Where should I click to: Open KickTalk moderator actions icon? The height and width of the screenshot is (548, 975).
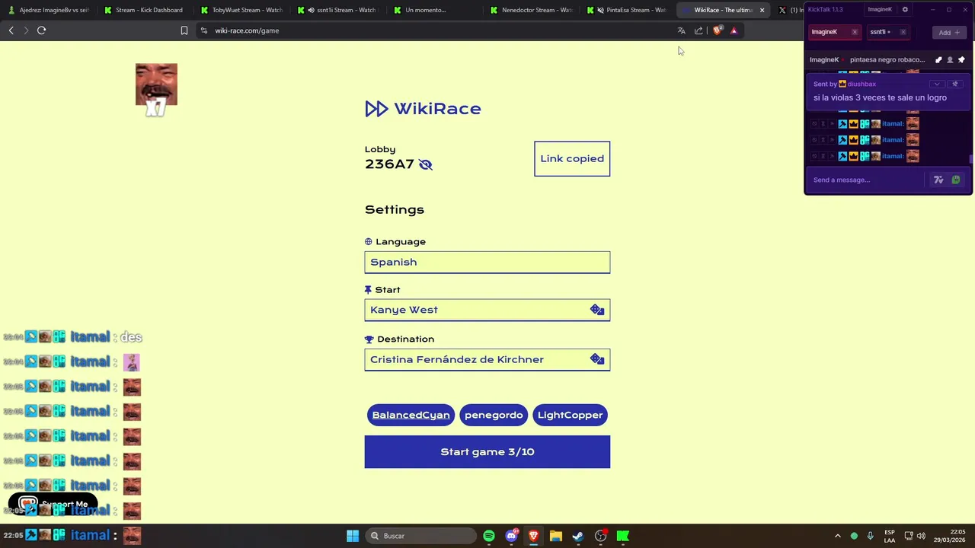click(x=938, y=60)
